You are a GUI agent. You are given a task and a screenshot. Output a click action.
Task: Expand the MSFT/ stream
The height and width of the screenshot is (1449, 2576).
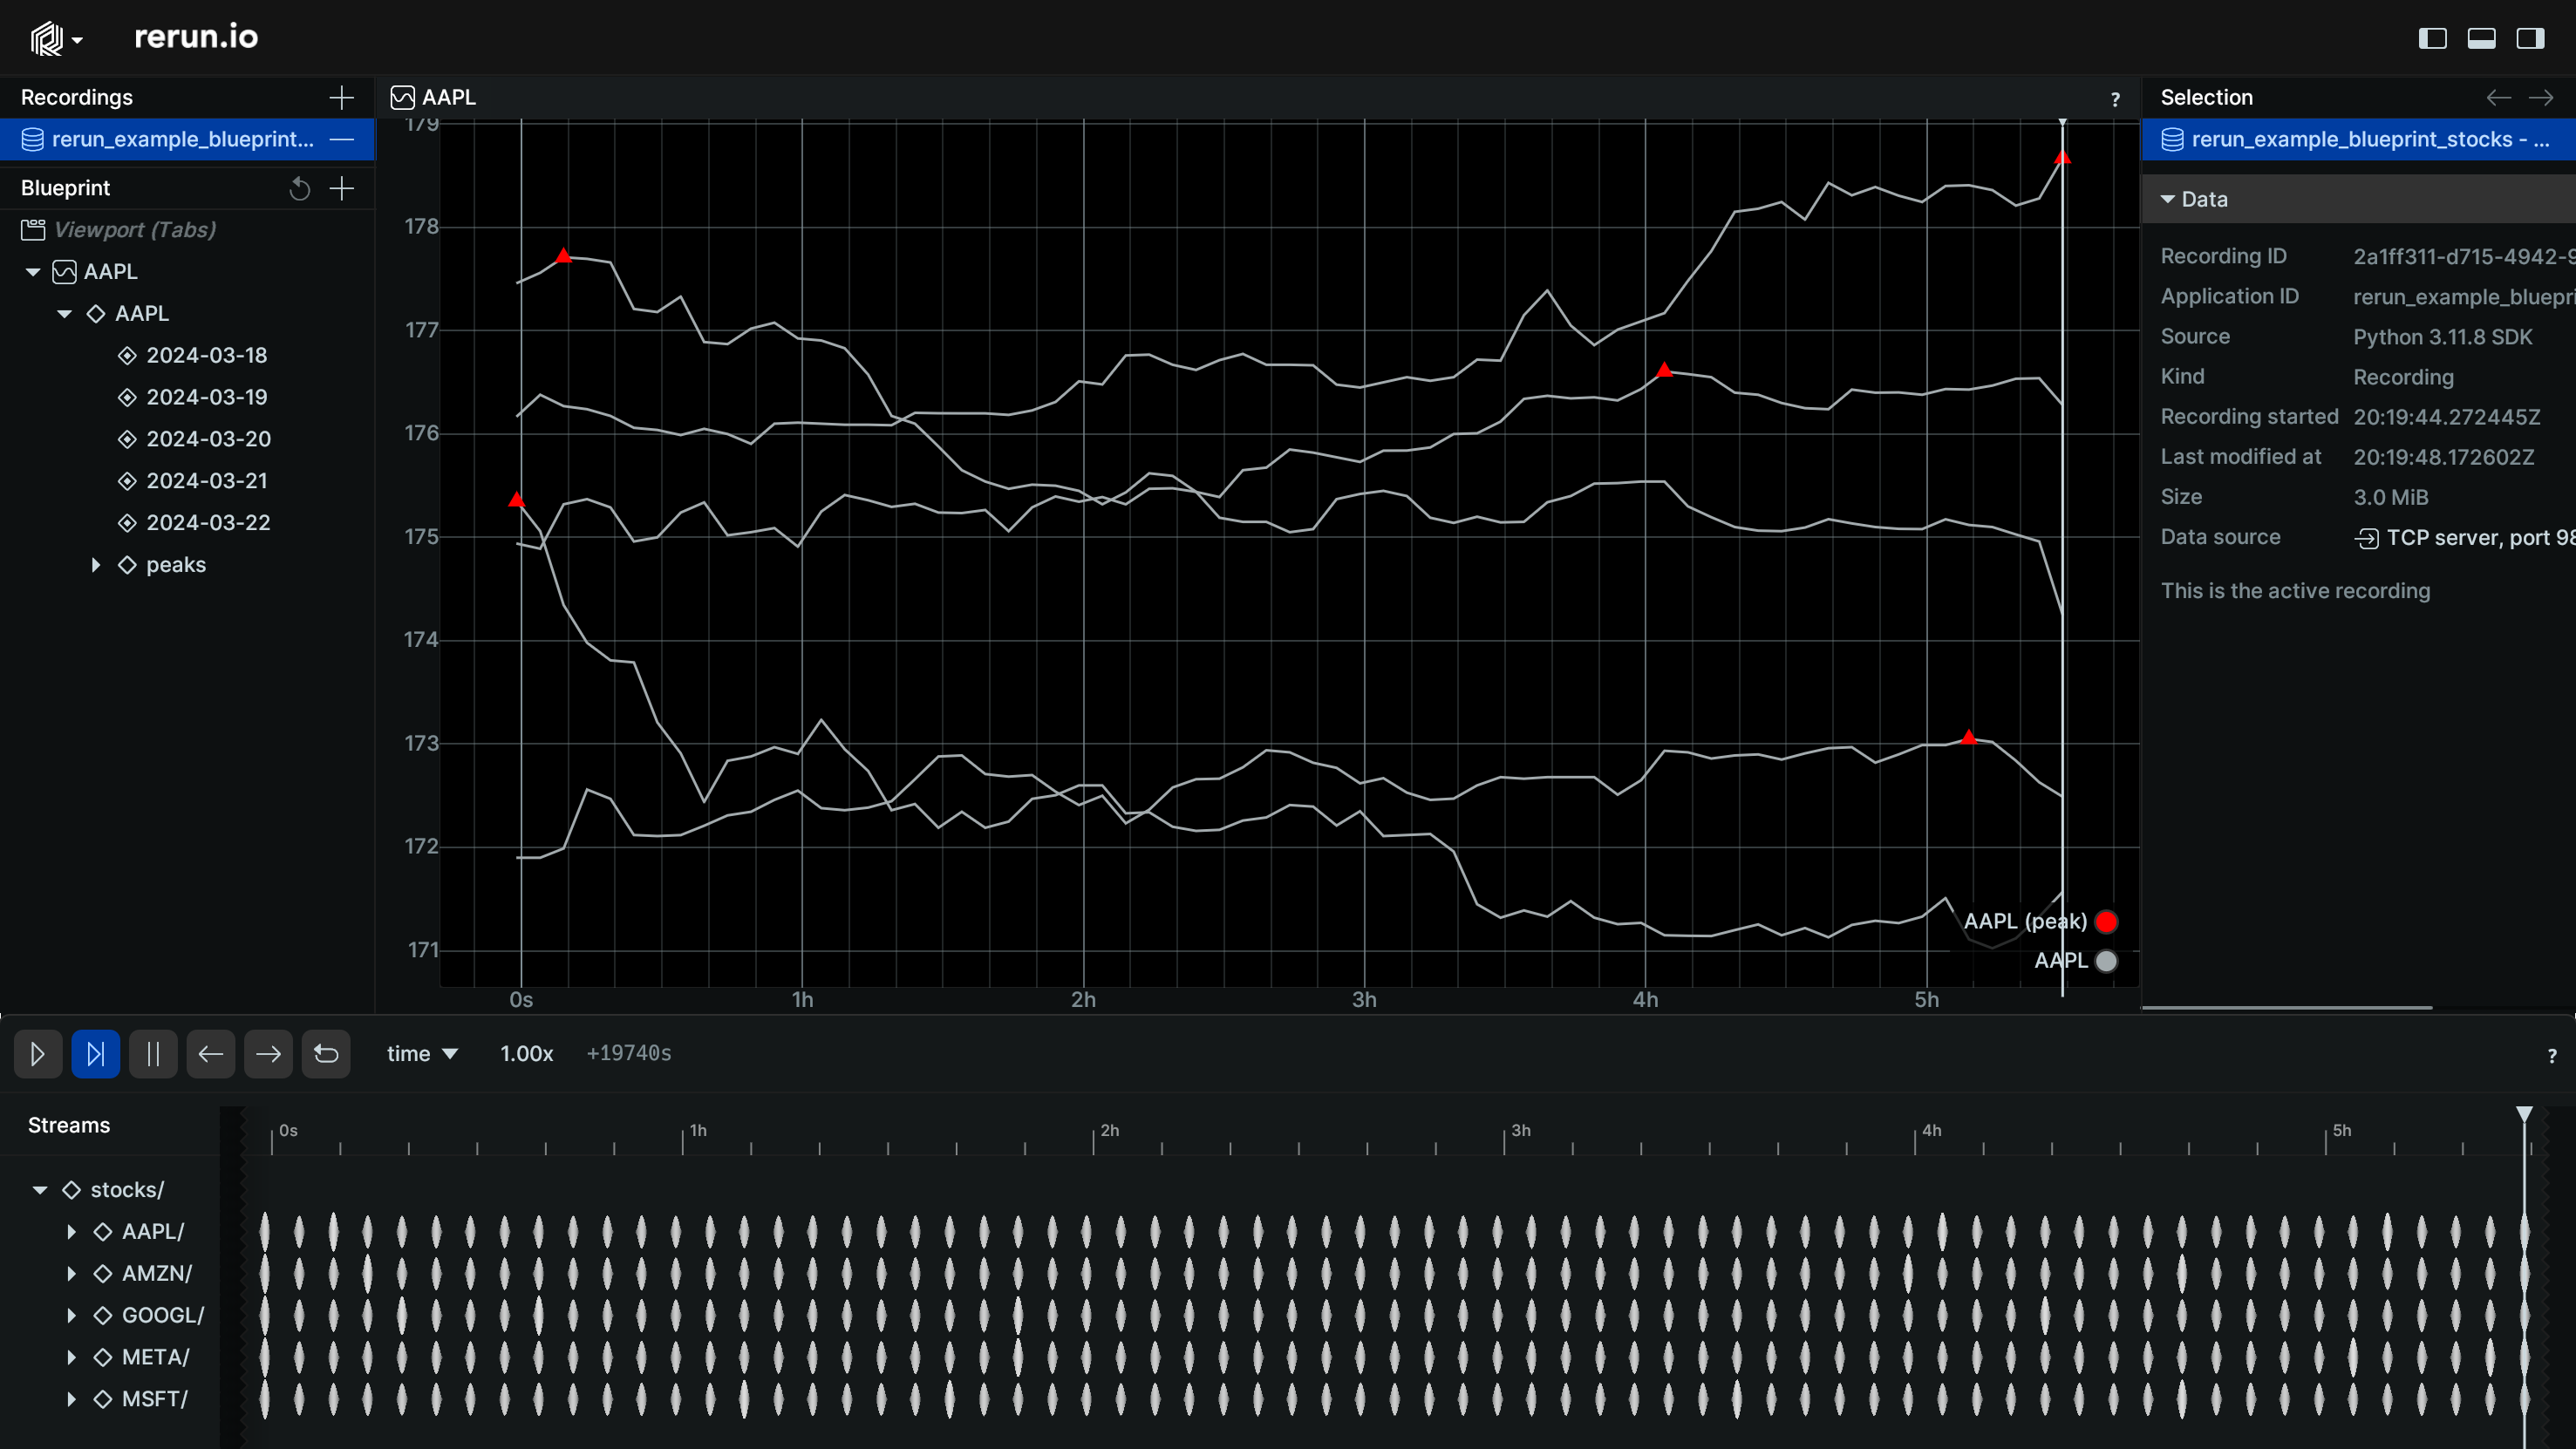(71, 1400)
